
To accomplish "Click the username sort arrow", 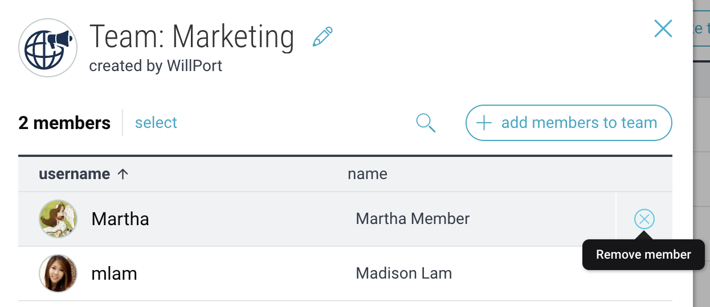I will click(x=123, y=174).
